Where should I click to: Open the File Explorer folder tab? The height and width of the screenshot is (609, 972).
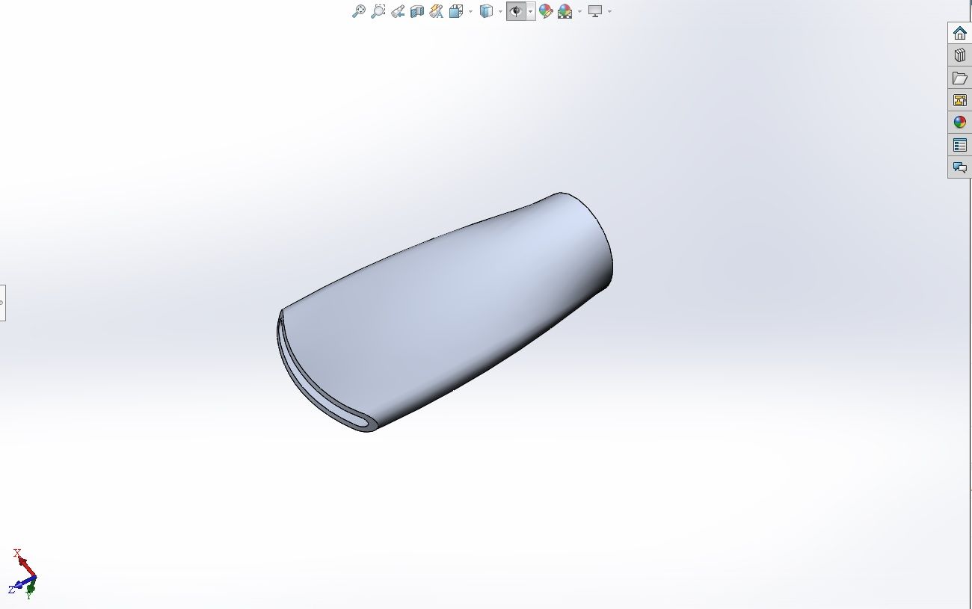960,78
